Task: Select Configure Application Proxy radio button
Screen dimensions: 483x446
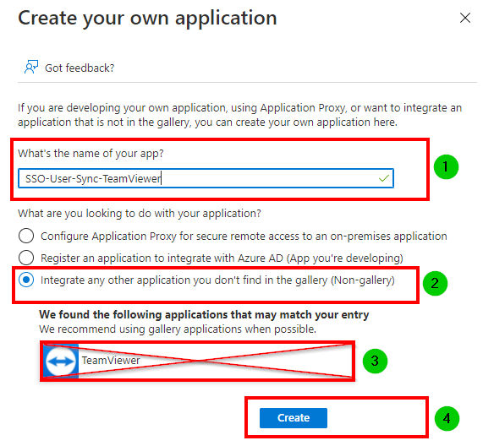Action: click(26, 236)
